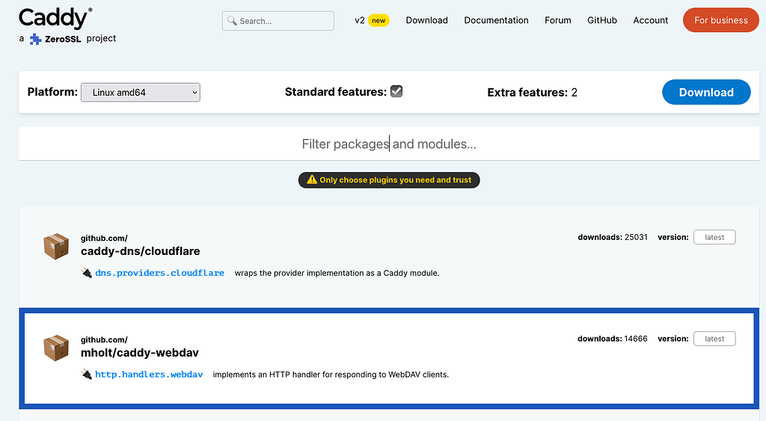This screenshot has width=766, height=421.
Task: Click the Platform: label
Action: click(x=52, y=92)
